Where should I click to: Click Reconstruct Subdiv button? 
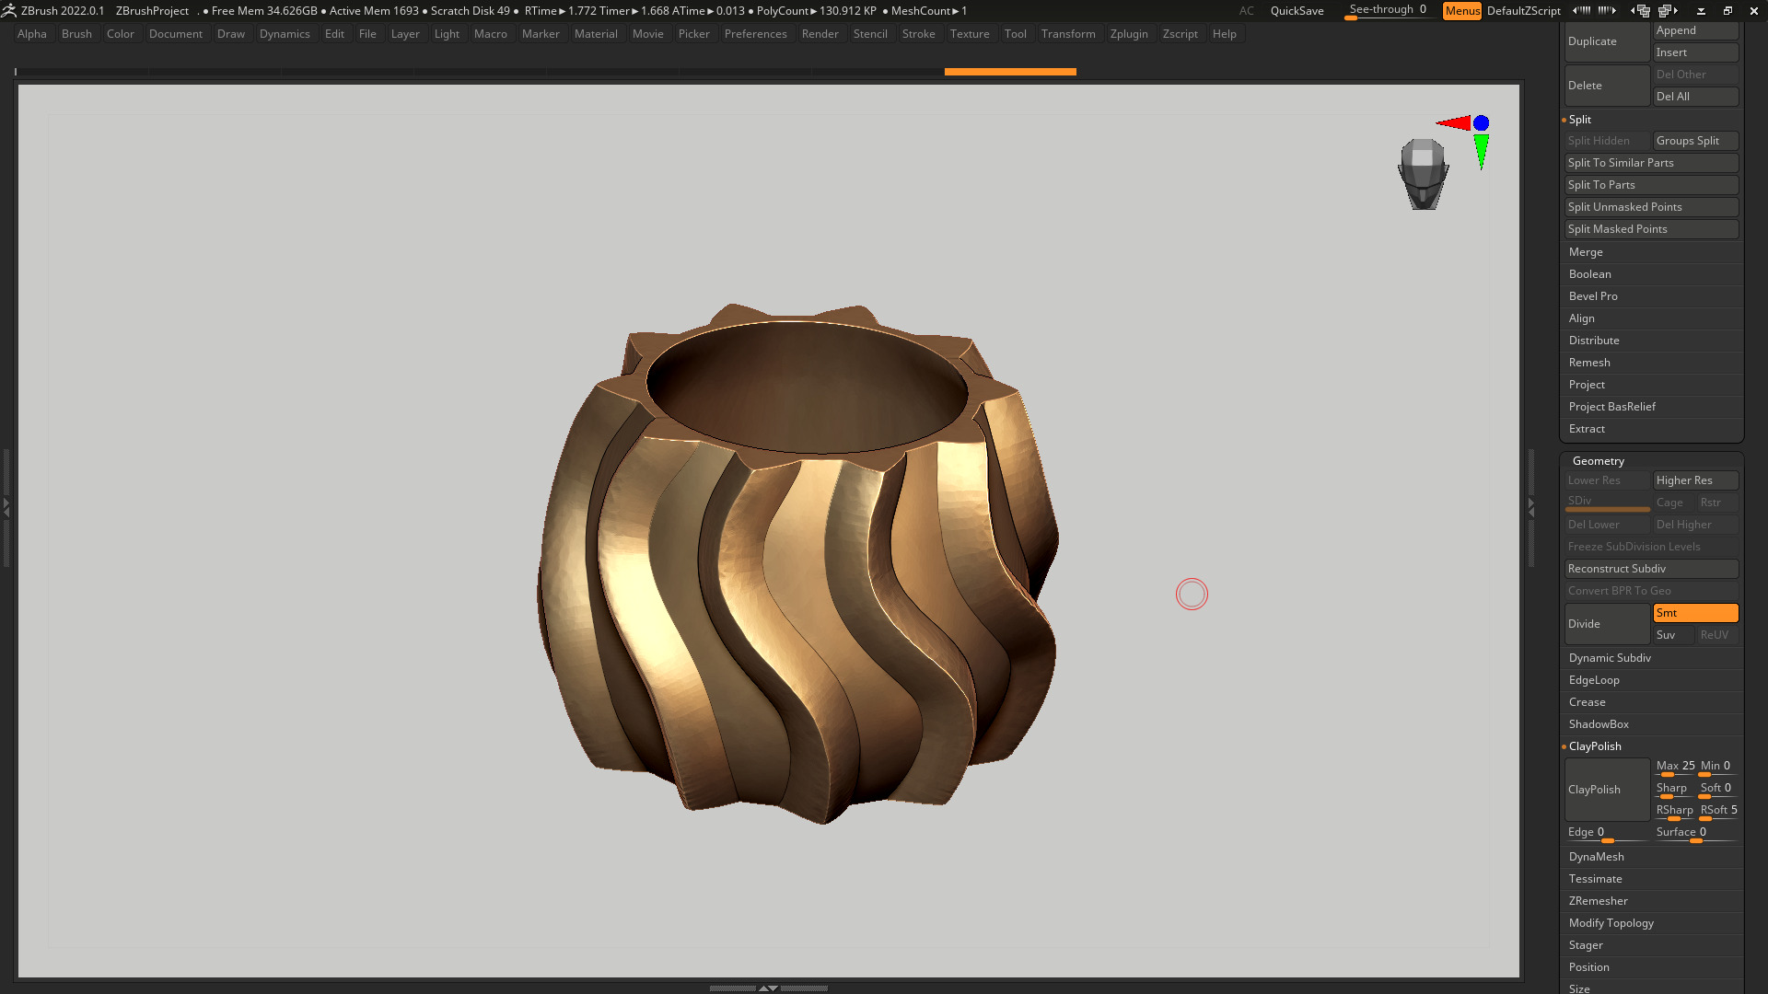pos(1651,569)
